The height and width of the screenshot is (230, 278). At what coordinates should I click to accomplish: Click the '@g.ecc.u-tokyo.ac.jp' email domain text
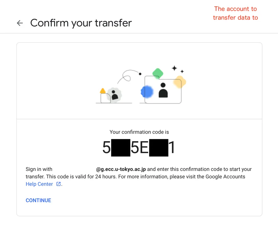tap(121, 169)
